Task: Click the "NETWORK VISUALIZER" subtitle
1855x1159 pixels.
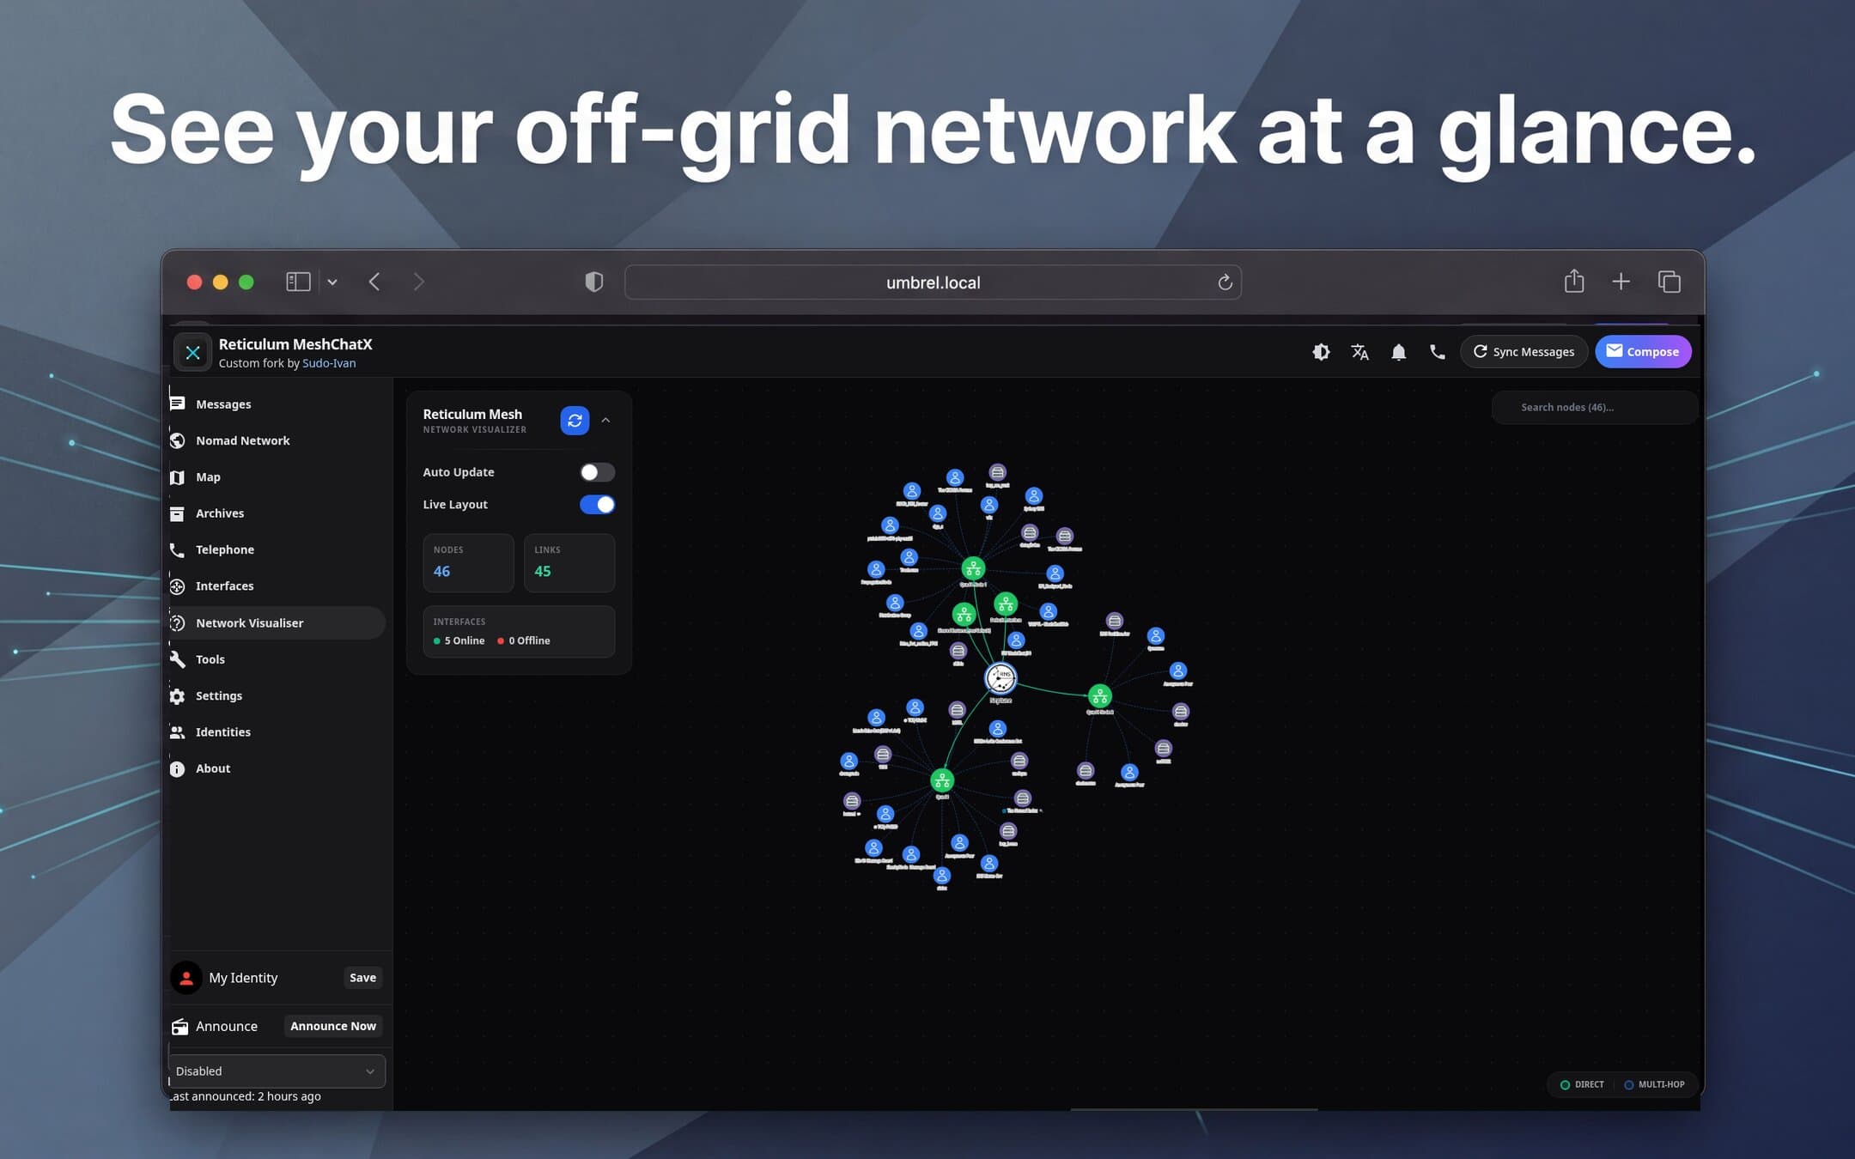Action: coord(474,430)
